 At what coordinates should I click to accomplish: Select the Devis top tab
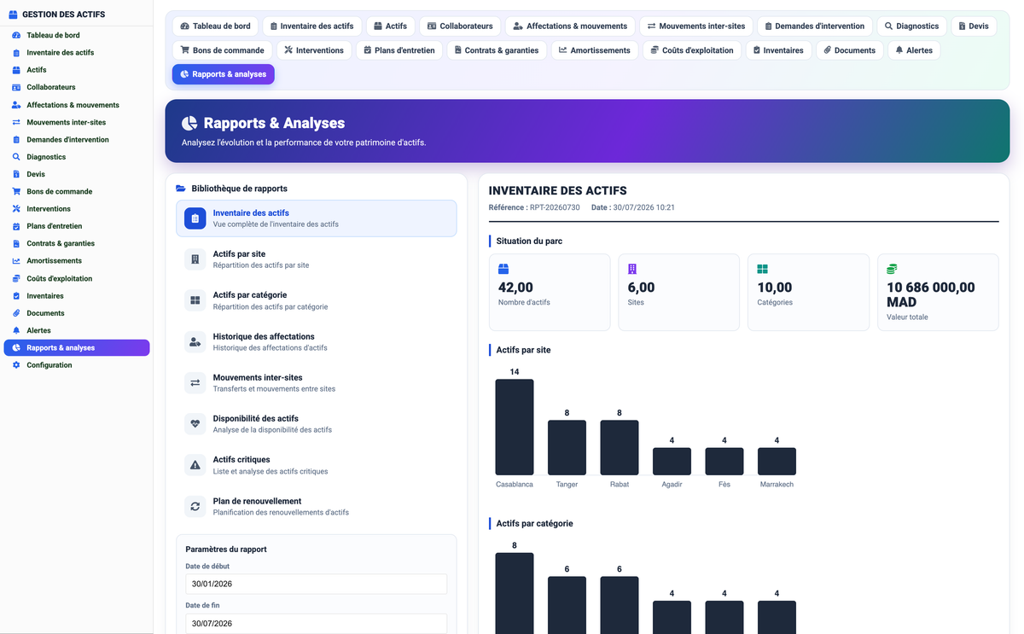tap(974, 26)
